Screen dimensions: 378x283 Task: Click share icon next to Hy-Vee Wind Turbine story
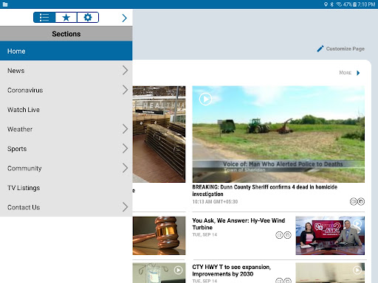click(279, 235)
